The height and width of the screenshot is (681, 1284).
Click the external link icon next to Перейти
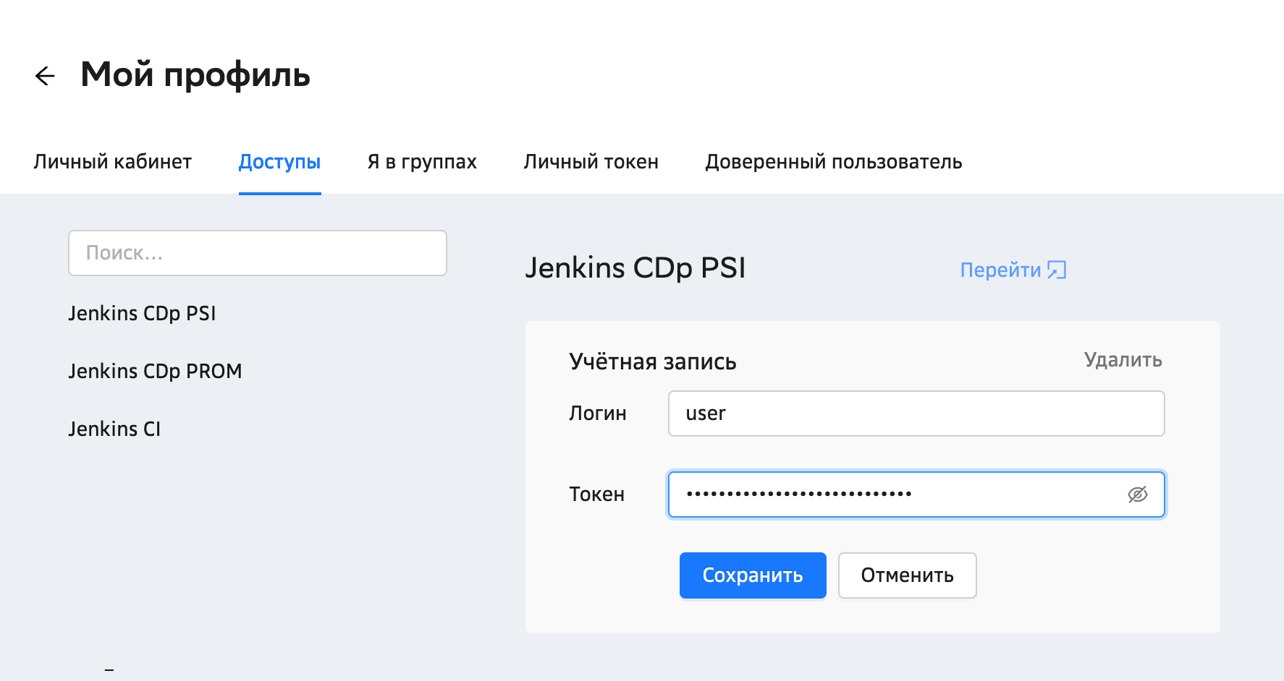coord(1057,270)
